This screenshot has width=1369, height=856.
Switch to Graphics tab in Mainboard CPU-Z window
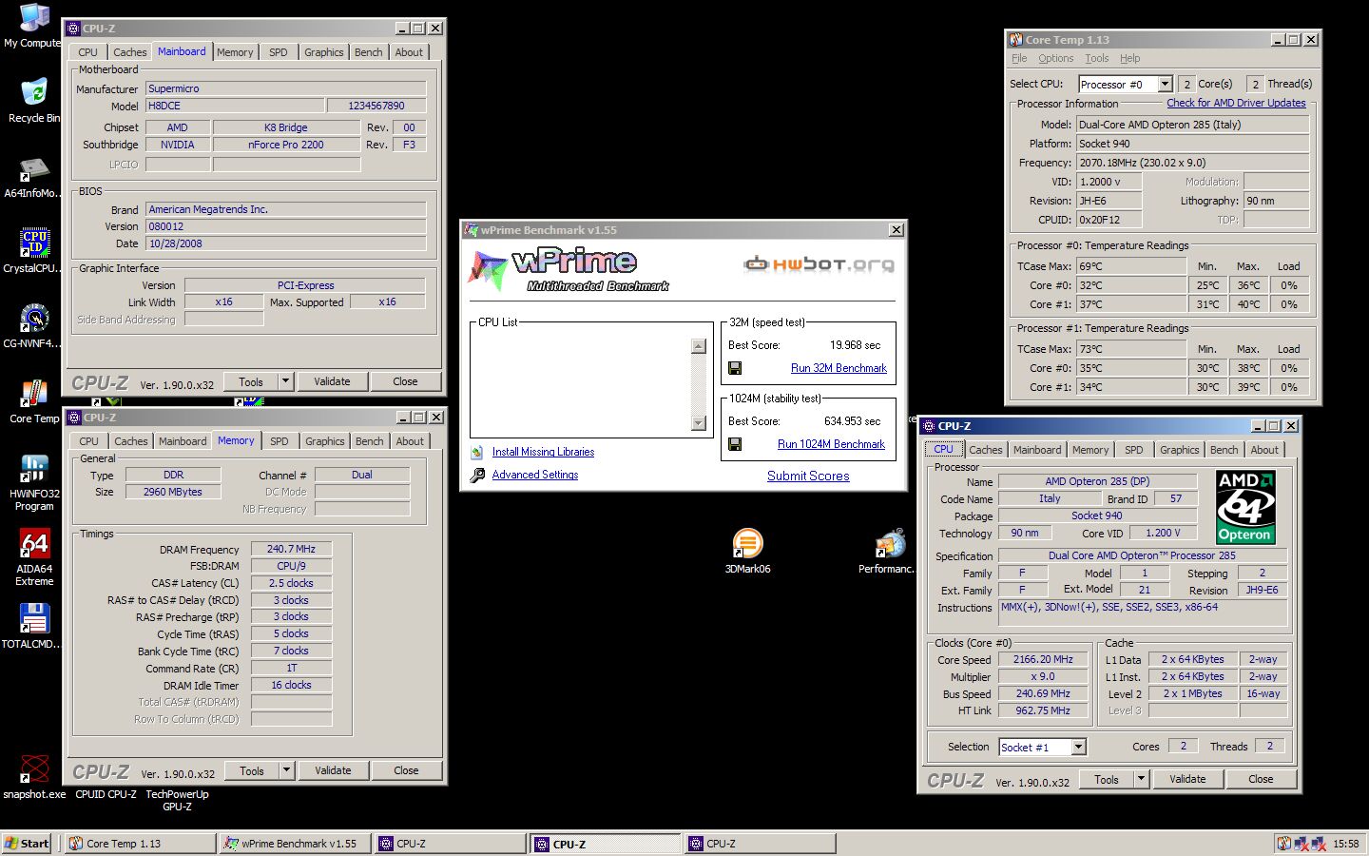coord(324,52)
